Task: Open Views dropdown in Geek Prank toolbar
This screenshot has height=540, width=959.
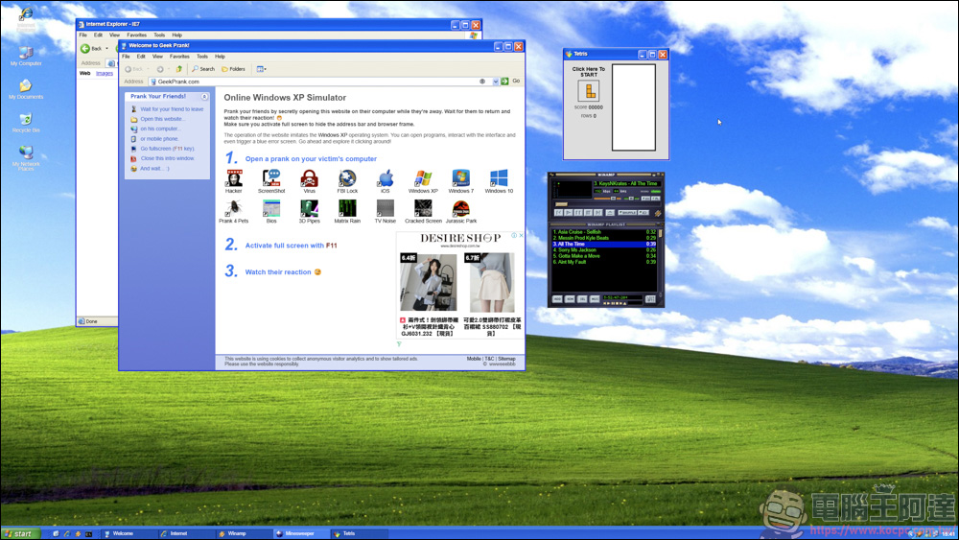Action: (261, 69)
